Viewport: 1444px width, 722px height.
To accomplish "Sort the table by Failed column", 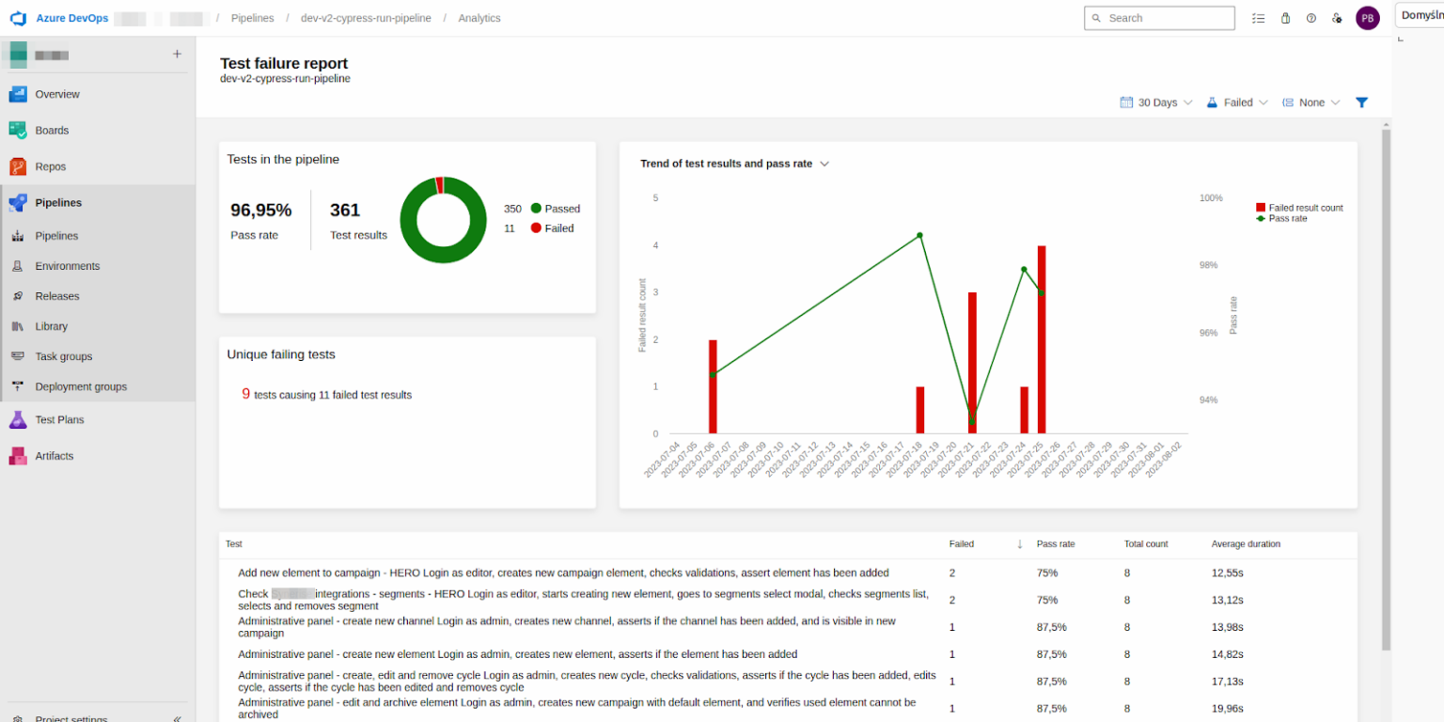I will (962, 544).
